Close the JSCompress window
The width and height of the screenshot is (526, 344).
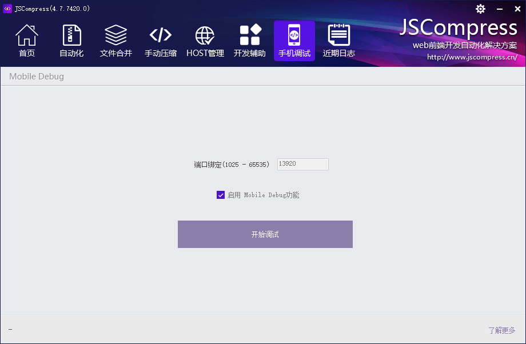point(517,9)
